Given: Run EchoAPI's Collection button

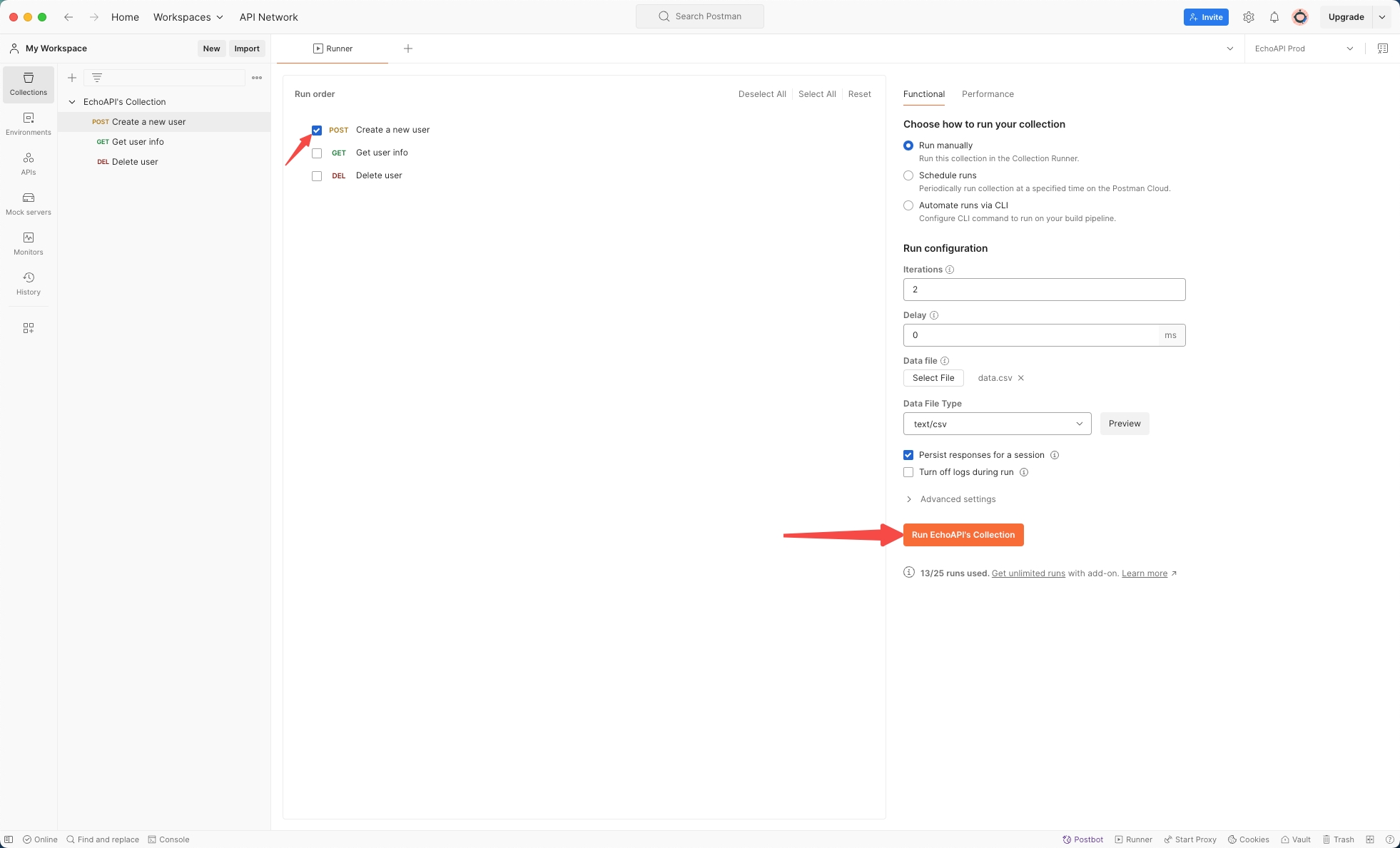Looking at the screenshot, I should pos(962,534).
